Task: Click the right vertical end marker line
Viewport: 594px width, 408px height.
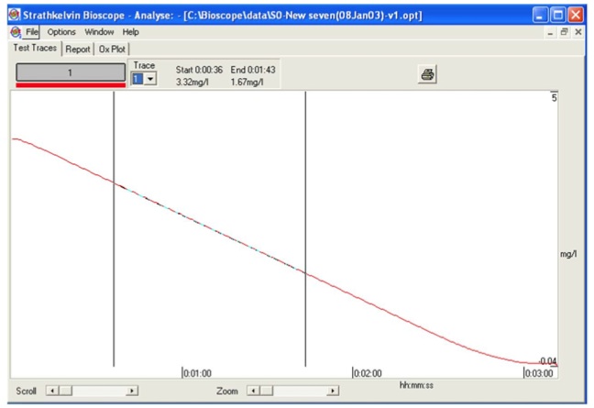Action: click(306, 229)
